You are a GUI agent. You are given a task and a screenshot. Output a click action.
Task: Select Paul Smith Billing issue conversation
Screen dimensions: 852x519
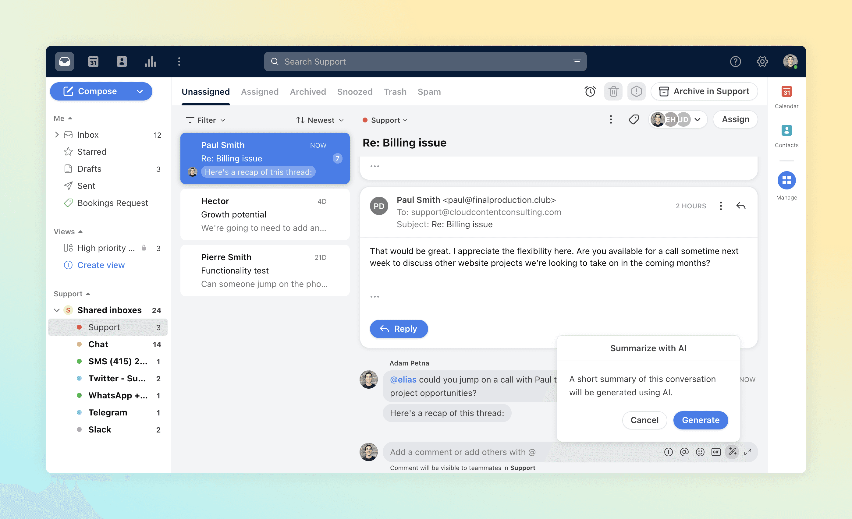click(265, 158)
